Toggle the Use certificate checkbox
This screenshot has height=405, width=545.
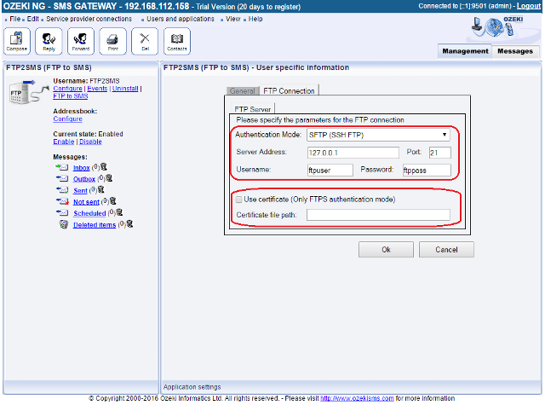pyautogui.click(x=238, y=200)
